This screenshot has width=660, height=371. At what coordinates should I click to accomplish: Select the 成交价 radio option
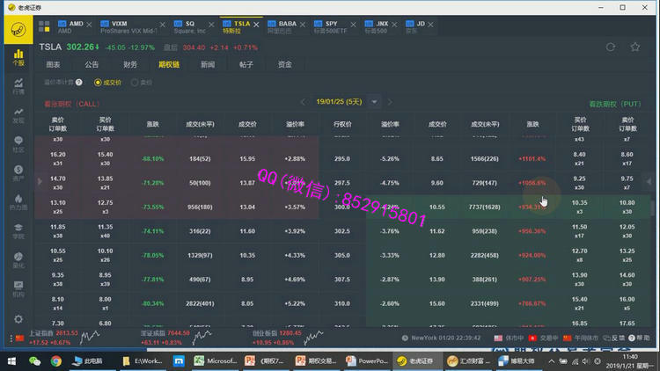(99, 82)
